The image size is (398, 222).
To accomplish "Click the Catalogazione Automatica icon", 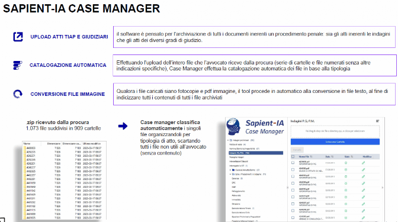I will coord(18,65).
